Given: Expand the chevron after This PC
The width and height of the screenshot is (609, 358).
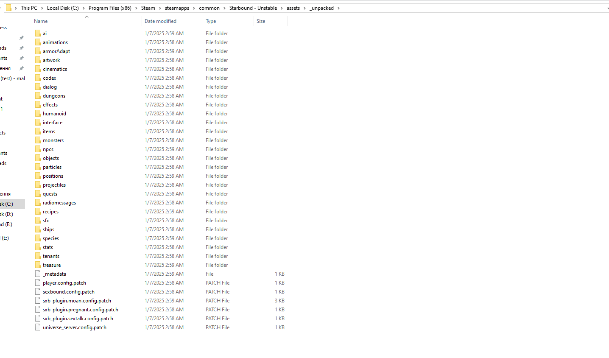Looking at the screenshot, I should 42,8.
